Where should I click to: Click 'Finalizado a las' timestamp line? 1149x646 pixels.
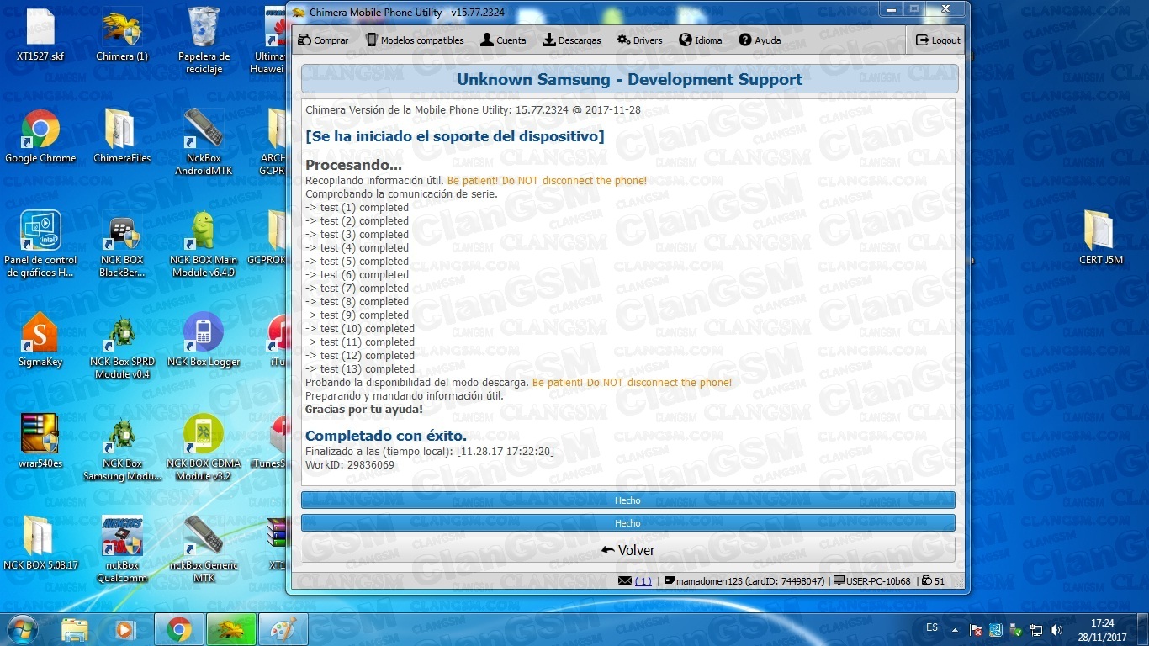(430, 452)
